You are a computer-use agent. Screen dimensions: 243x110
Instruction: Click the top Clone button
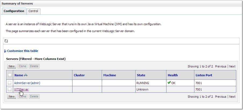[x=23, y=66]
